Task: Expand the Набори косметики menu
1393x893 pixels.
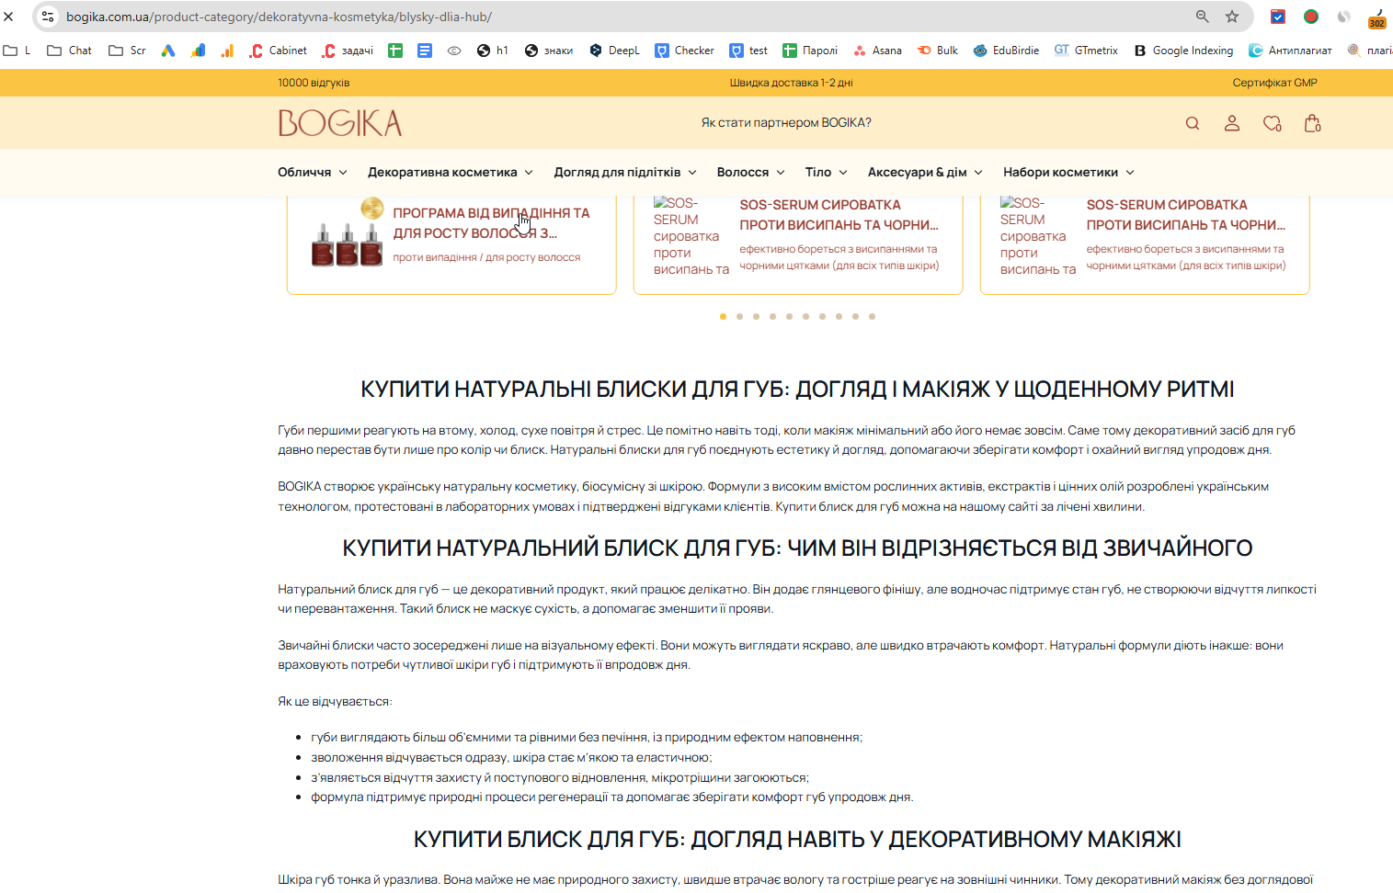Action: click(1068, 172)
